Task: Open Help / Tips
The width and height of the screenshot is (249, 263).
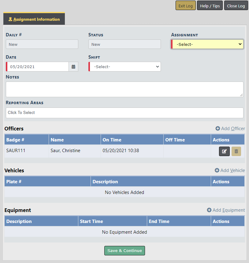Action: 210,6
